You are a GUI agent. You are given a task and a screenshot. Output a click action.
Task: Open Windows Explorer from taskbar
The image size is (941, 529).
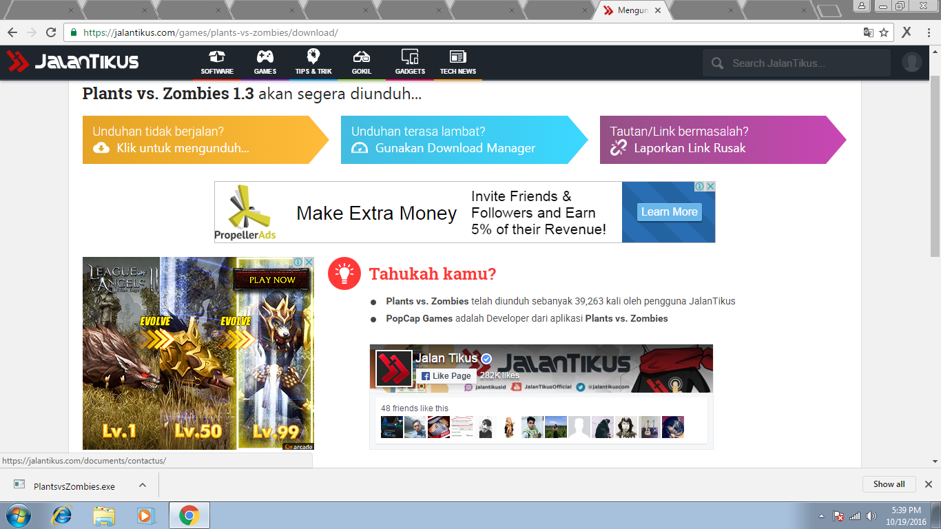click(105, 515)
